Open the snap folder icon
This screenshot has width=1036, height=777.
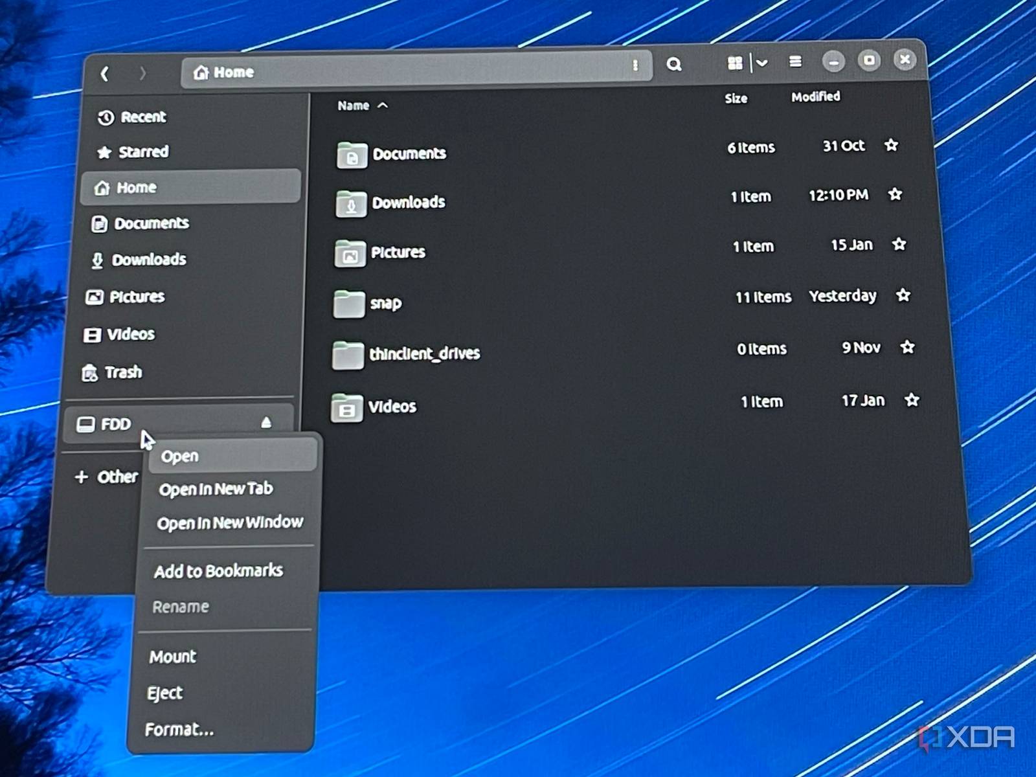pyautogui.click(x=349, y=304)
